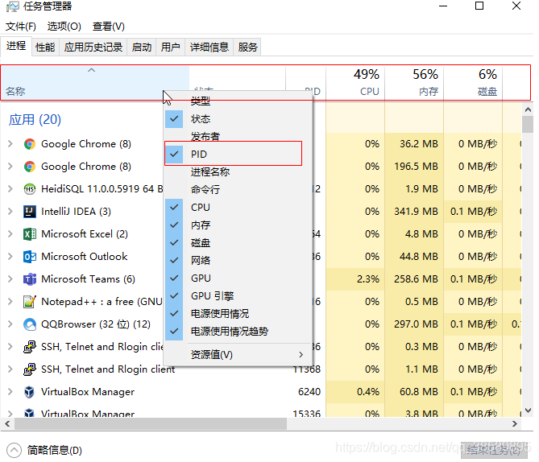Open the 选项(O) menu
The width and height of the screenshot is (539, 462).
pyautogui.click(x=64, y=27)
